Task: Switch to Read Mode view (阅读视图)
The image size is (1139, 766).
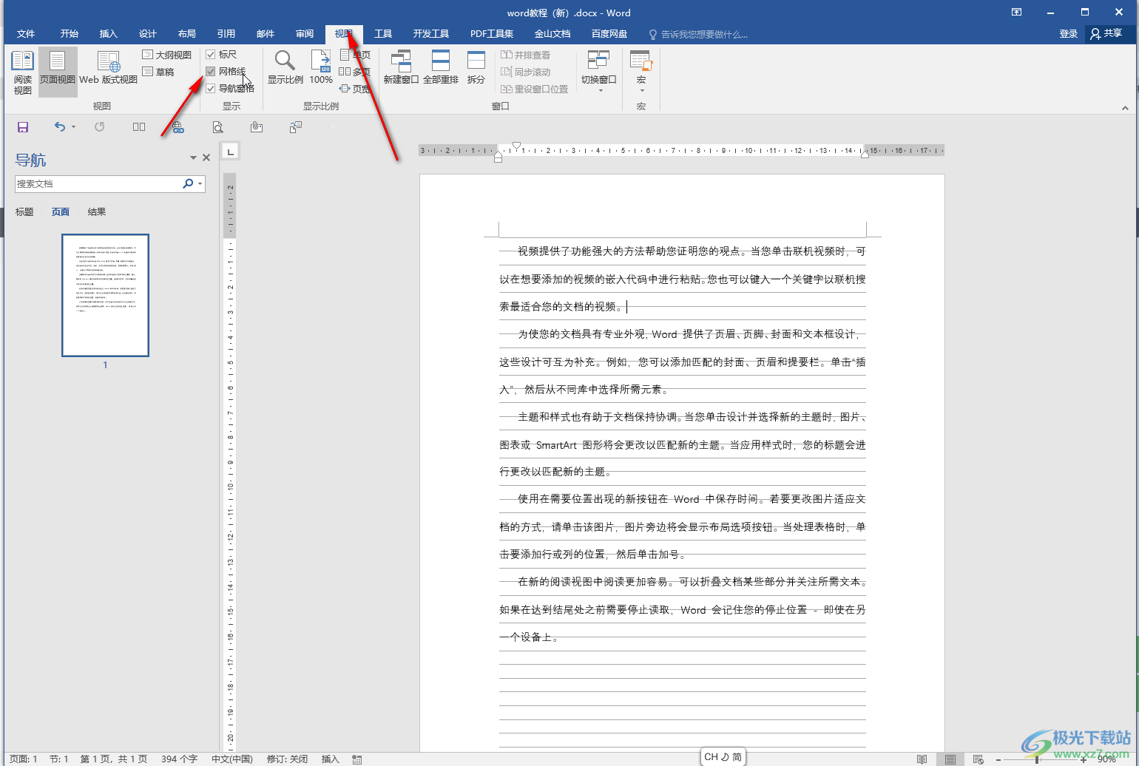Action: click(22, 72)
